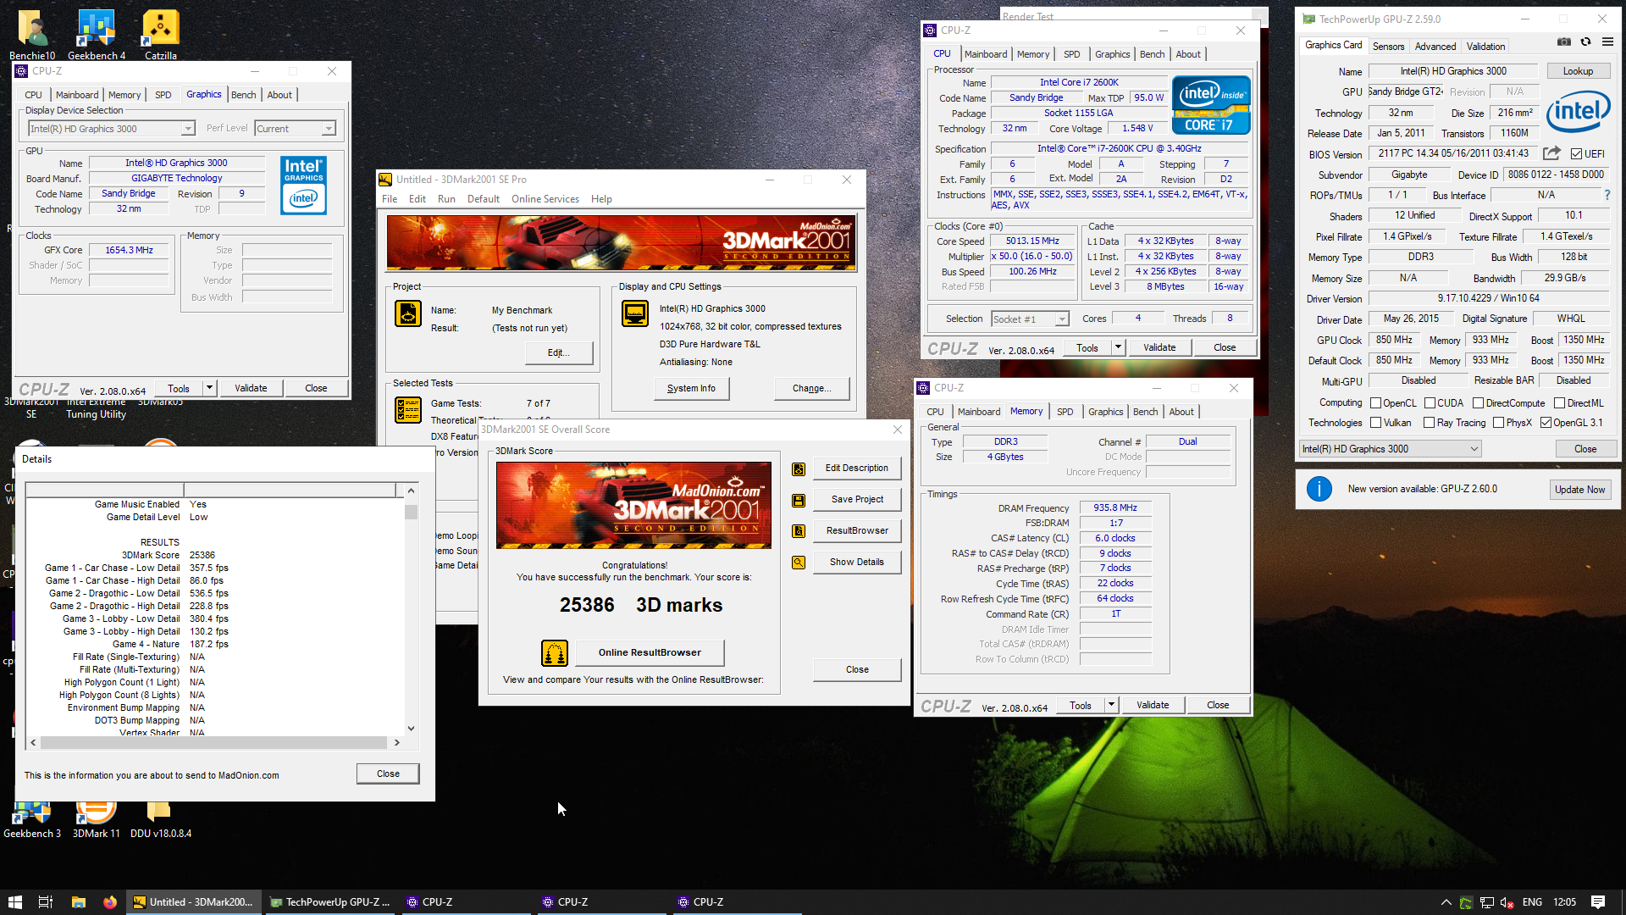Viewport: 1626px width, 915px height.
Task: Click the GPU-Z screenshot camera icon
Action: pos(1563,42)
